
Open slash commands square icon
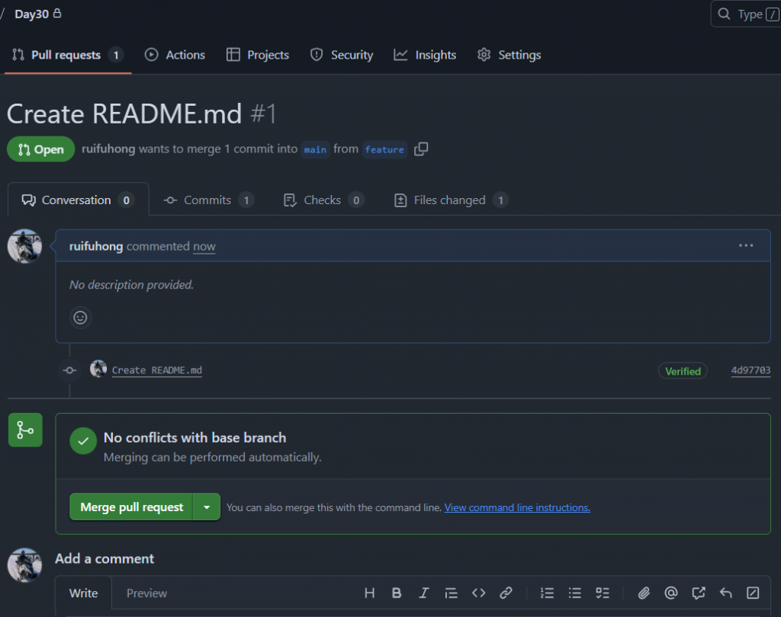(x=753, y=593)
